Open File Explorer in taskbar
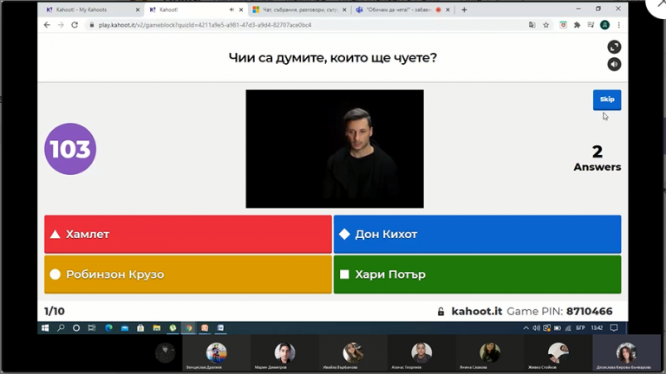This screenshot has width=666, height=374. [157, 328]
